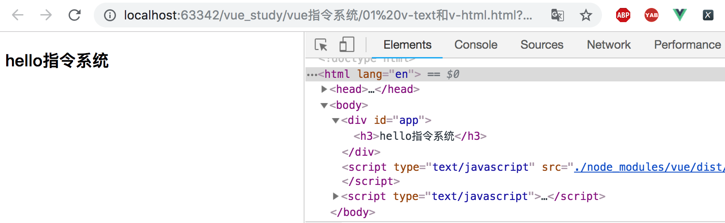Activate the inspect element picker tool
Image resolution: width=725 pixels, height=223 pixels.
(x=321, y=45)
